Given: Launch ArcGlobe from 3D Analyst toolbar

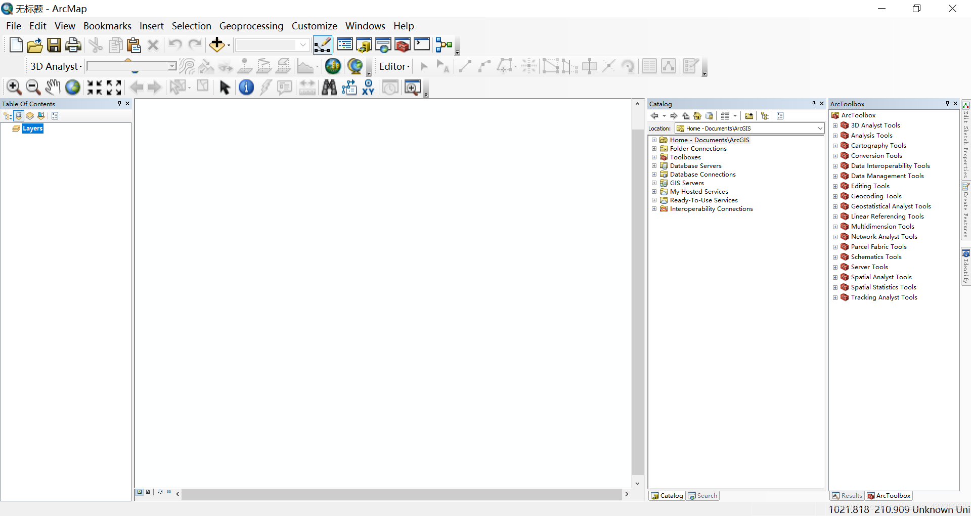Looking at the screenshot, I should pos(355,66).
